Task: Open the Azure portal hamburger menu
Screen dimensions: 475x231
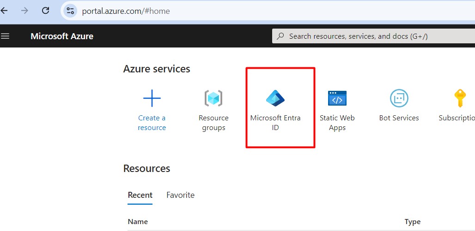Action: click(x=5, y=36)
